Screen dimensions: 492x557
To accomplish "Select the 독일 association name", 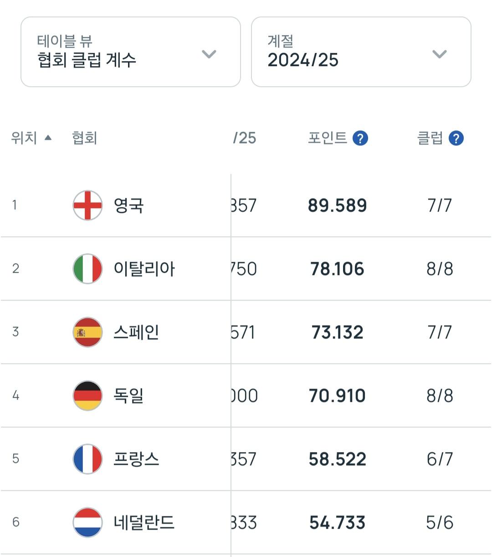I will click(129, 396).
